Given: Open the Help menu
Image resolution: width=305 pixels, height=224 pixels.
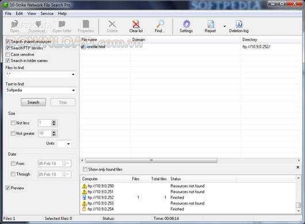Looking at the screenshot, I should [x=62, y=13].
